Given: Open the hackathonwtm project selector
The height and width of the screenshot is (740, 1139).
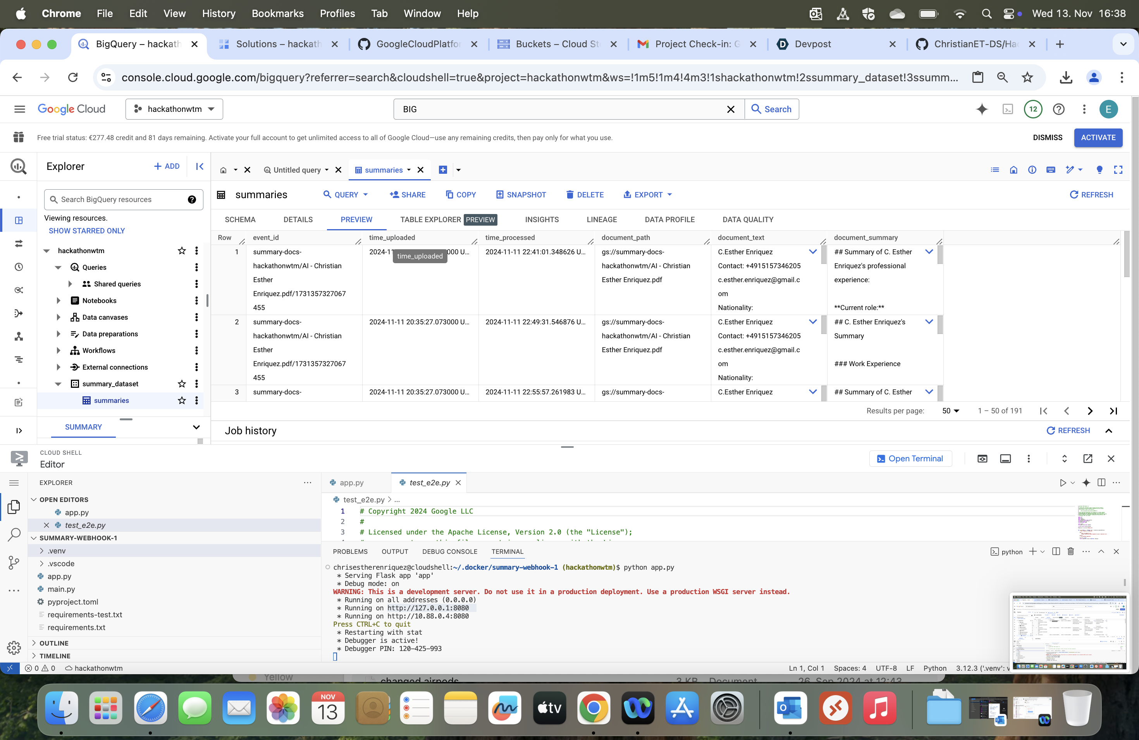Looking at the screenshot, I should [x=174, y=109].
